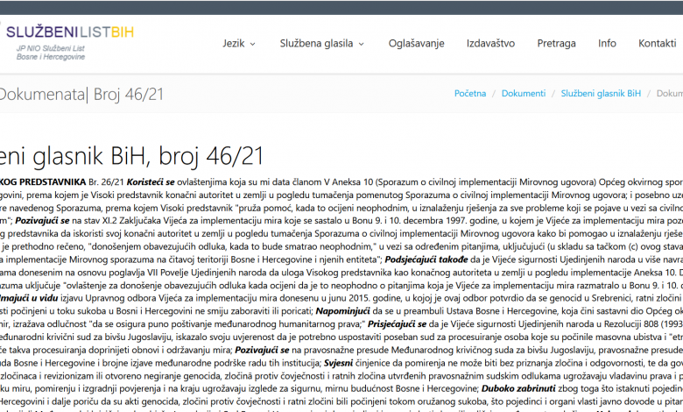Go to the Izdavaštvo page
The width and height of the screenshot is (683, 412).
490,43
